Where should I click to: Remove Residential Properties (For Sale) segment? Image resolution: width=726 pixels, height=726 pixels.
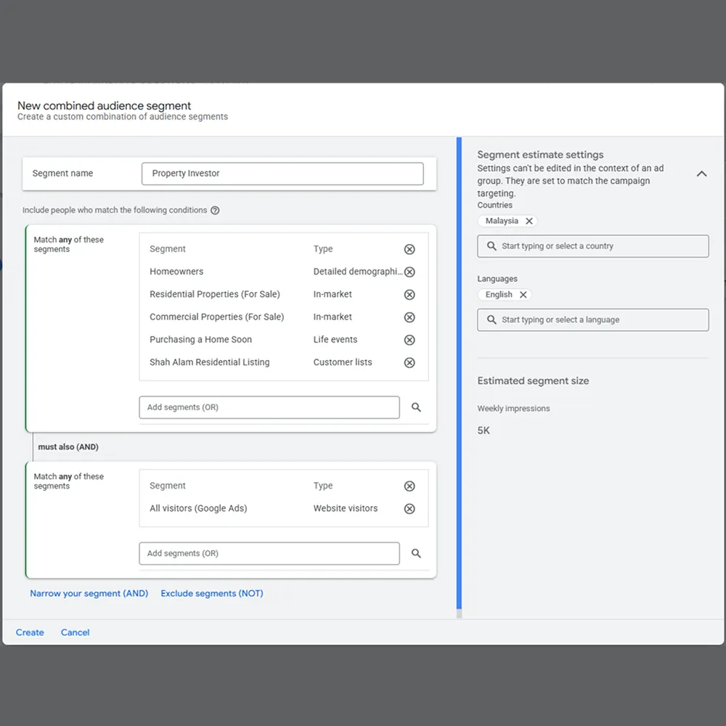409,295
